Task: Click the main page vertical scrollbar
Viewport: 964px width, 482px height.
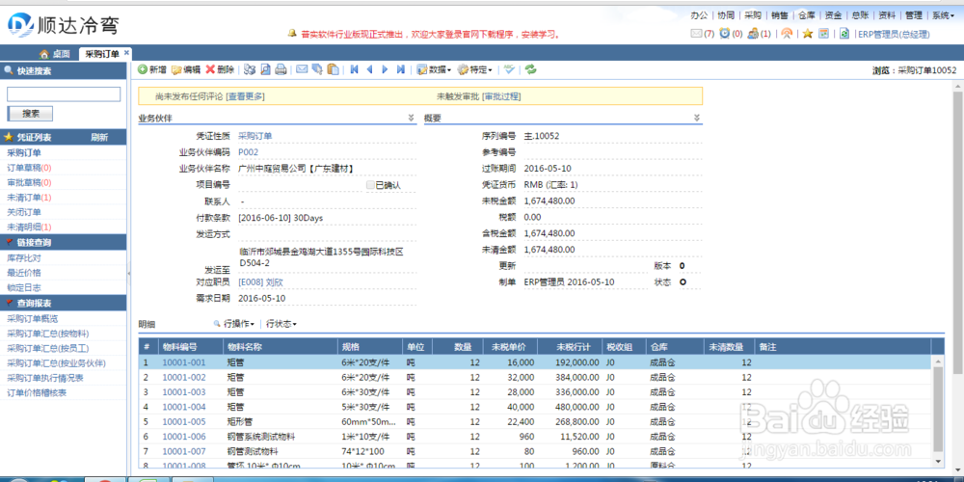Action: (958, 232)
